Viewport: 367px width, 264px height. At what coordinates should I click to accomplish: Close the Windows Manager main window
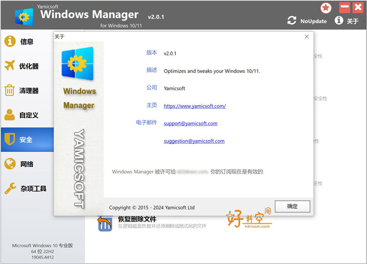[x=358, y=8]
